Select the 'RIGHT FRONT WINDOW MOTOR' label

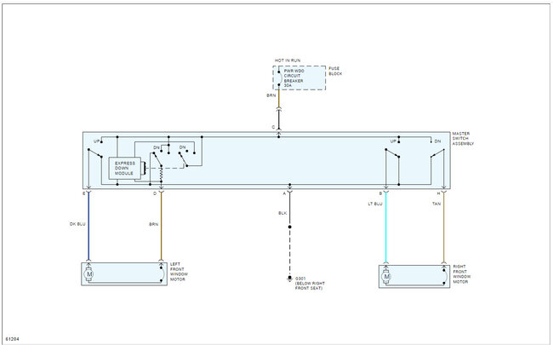tap(462, 274)
